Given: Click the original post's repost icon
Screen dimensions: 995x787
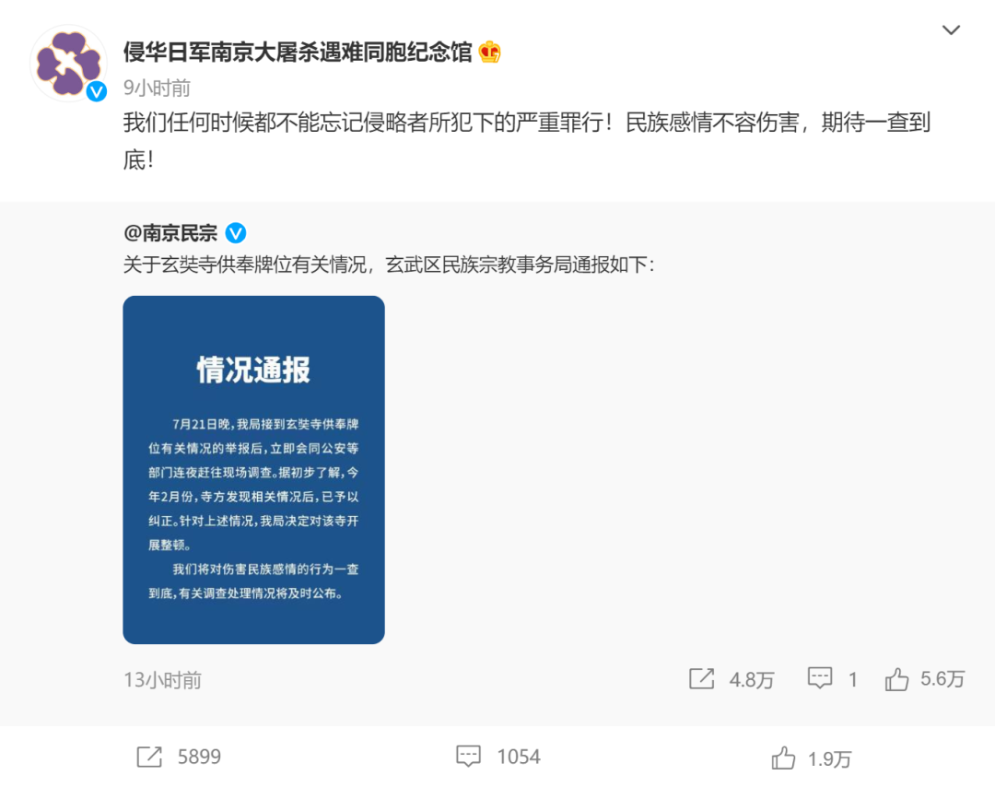Looking at the screenshot, I should pyautogui.click(x=702, y=679).
